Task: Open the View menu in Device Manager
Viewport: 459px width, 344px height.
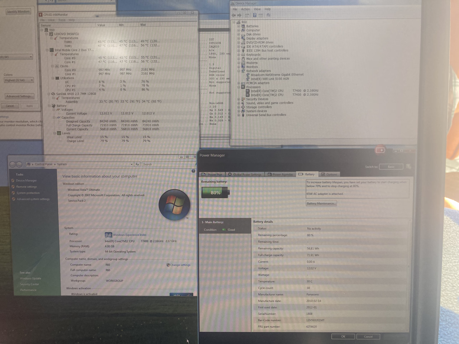Action: click(x=257, y=9)
